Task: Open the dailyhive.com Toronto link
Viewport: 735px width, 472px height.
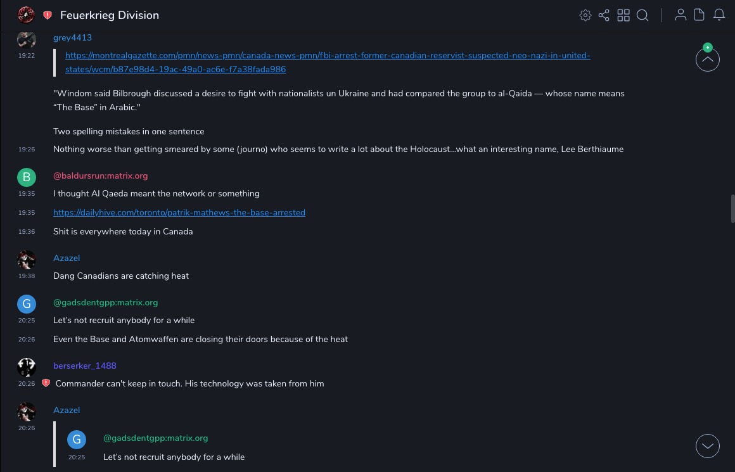Action: (x=179, y=212)
